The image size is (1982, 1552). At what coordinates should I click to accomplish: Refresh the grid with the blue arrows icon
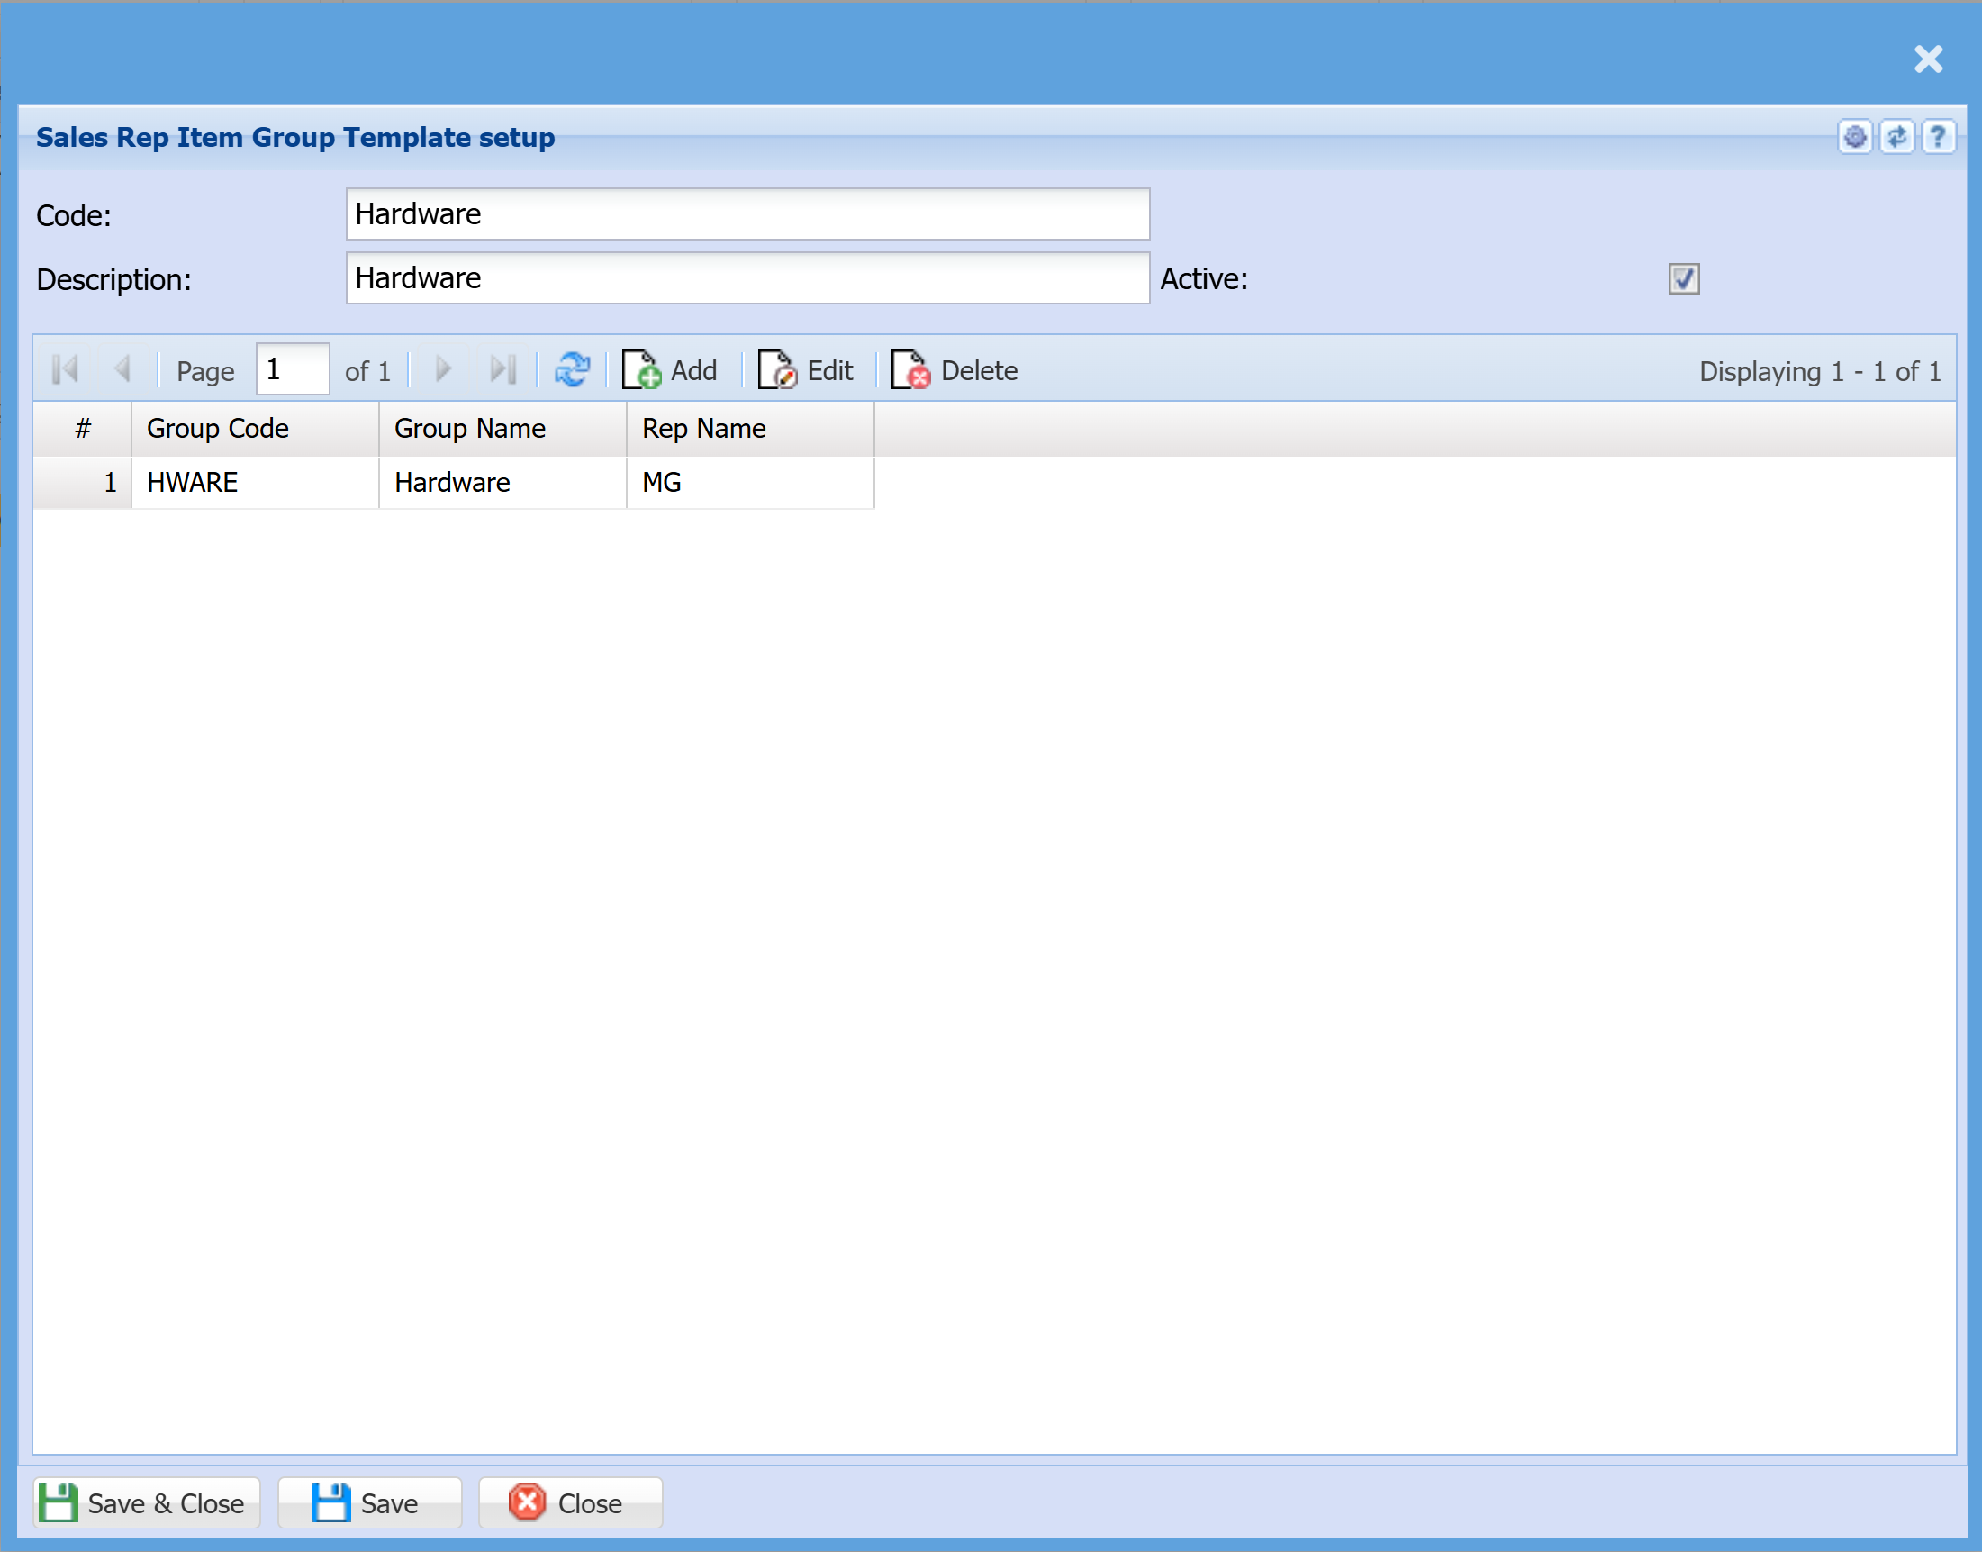(x=572, y=370)
